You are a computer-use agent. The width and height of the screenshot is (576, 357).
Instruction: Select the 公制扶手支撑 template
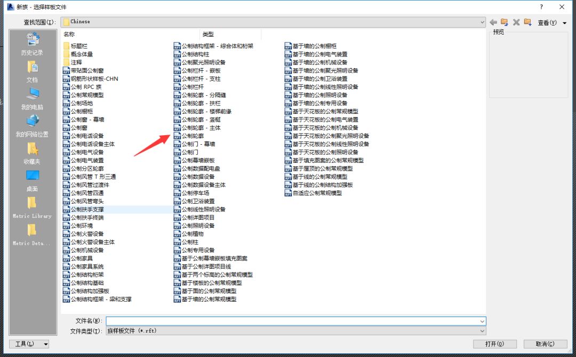[83, 209]
